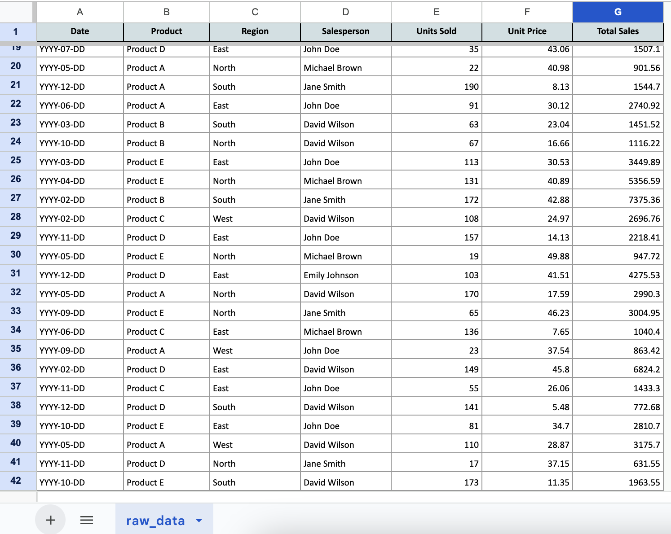Screen dimensions: 671x534
Task: Click unit price 5.48
Action: (527, 407)
